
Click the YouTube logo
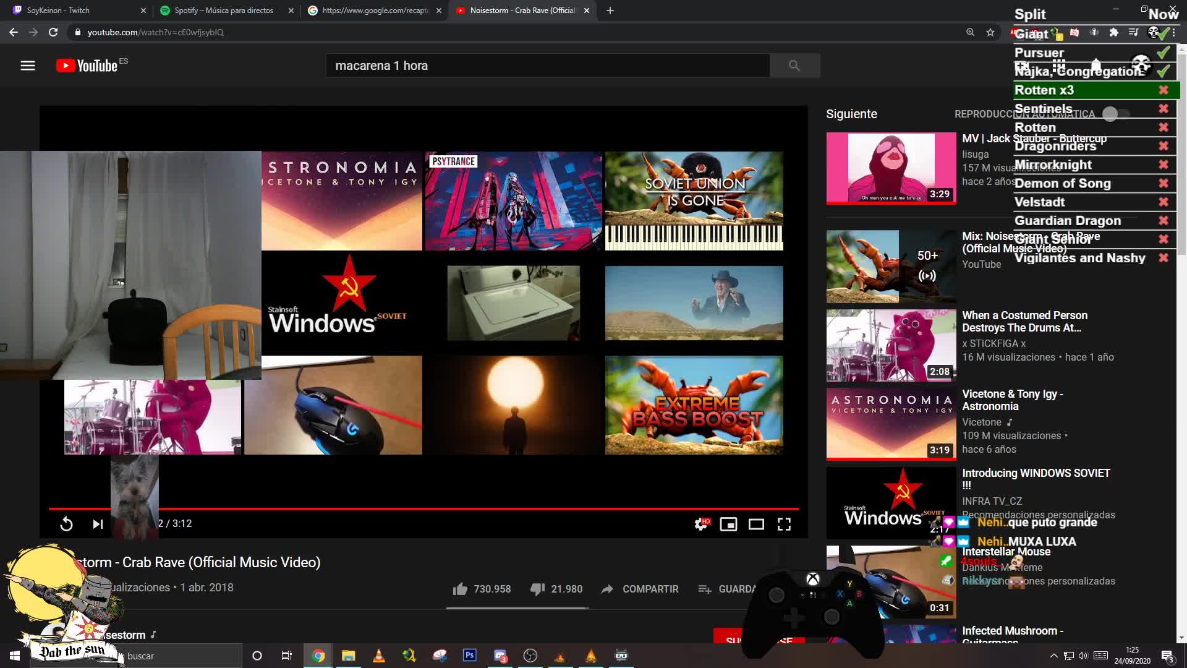(x=87, y=66)
